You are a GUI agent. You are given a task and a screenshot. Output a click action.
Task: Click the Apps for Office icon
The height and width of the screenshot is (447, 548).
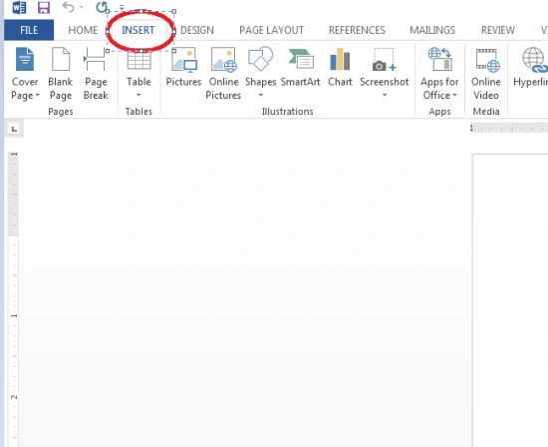tap(439, 59)
